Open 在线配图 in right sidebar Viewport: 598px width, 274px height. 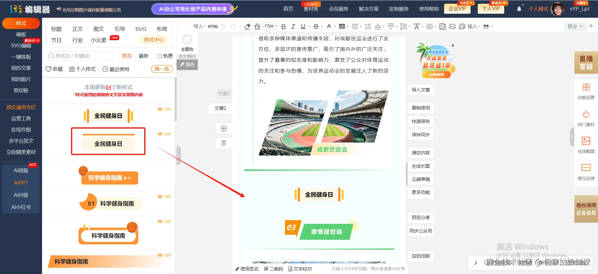coord(586,145)
